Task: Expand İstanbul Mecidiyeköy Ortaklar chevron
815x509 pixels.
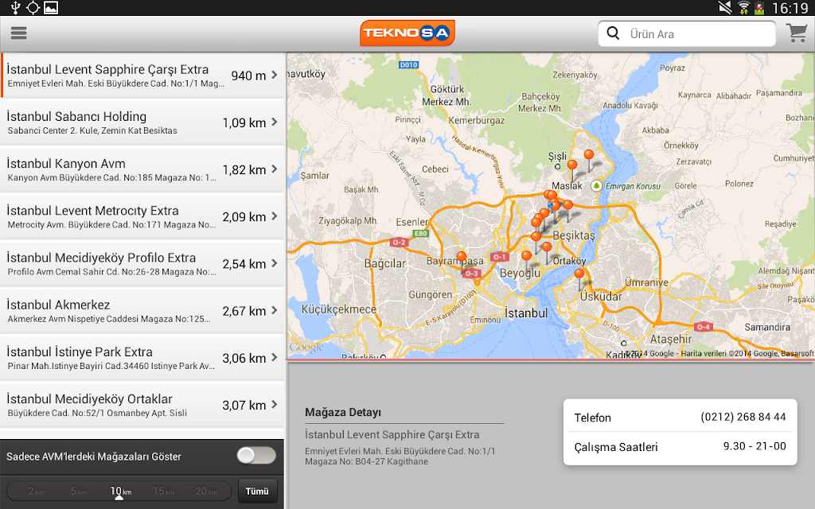Action: coord(275,405)
